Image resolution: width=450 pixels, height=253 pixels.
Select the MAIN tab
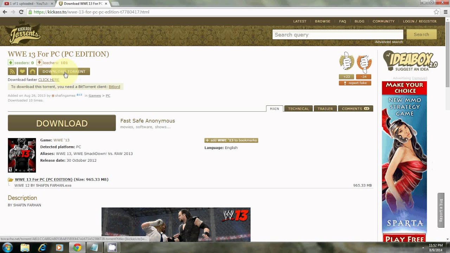coord(275,109)
